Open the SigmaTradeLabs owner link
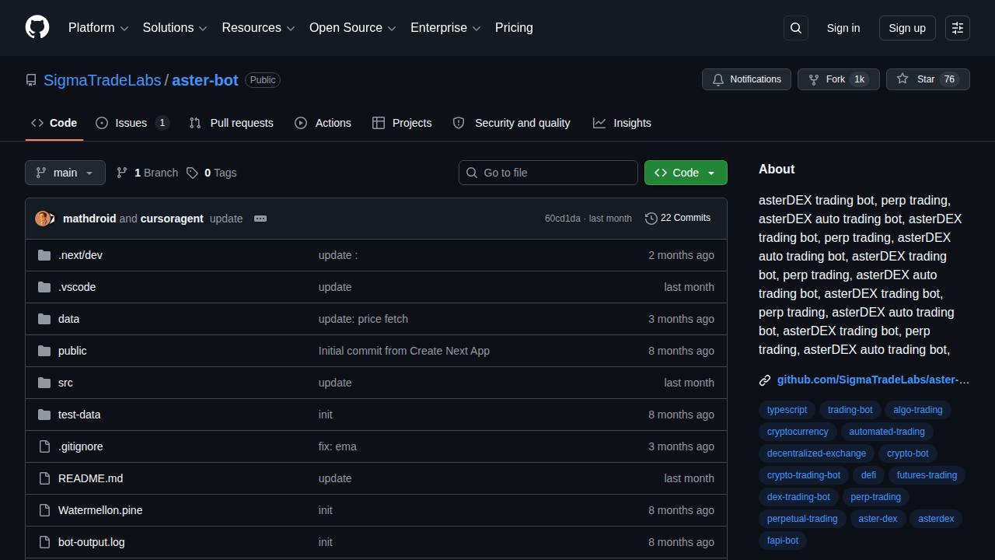The width and height of the screenshot is (995, 560). [102, 80]
